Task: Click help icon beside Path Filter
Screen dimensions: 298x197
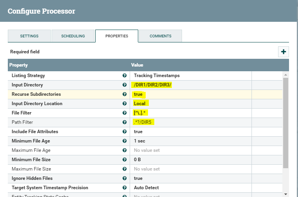Action: click(125, 122)
